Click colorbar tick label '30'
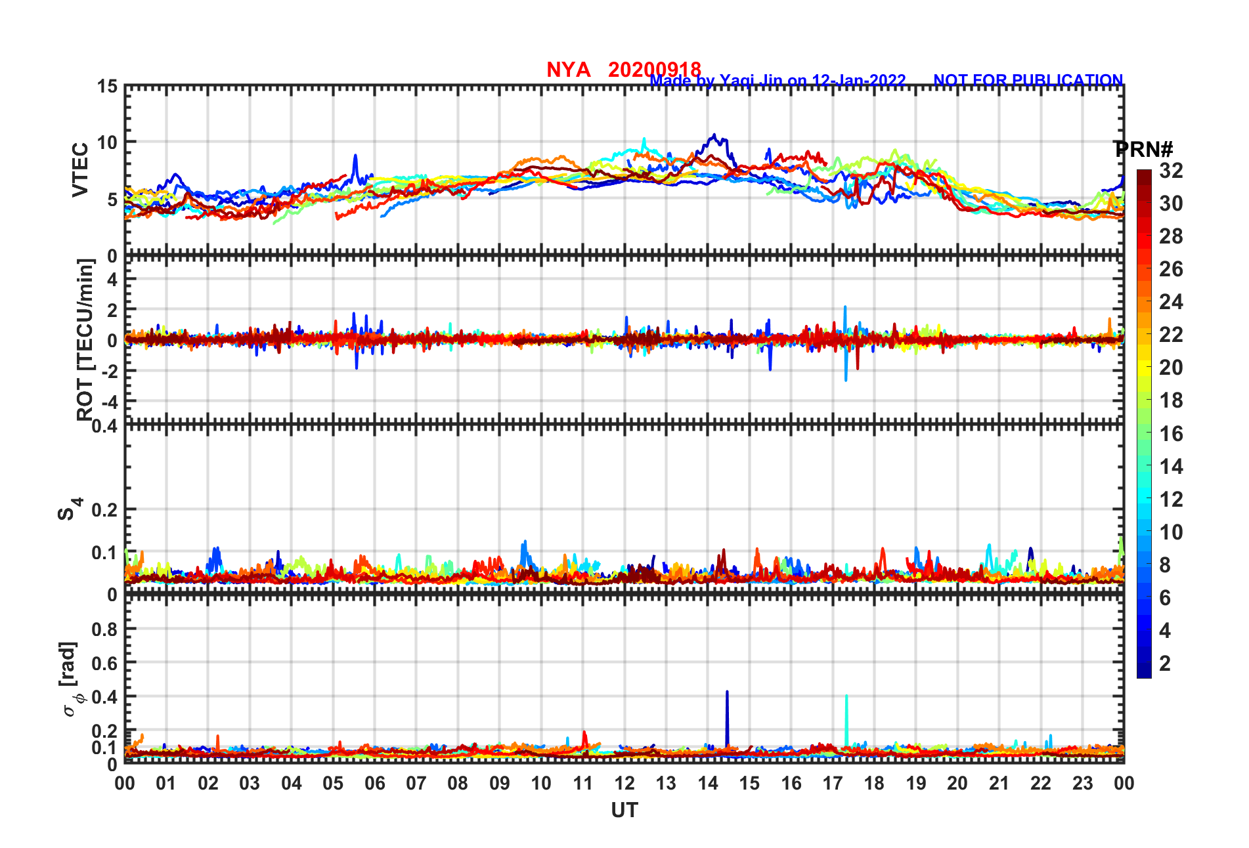 (1171, 203)
